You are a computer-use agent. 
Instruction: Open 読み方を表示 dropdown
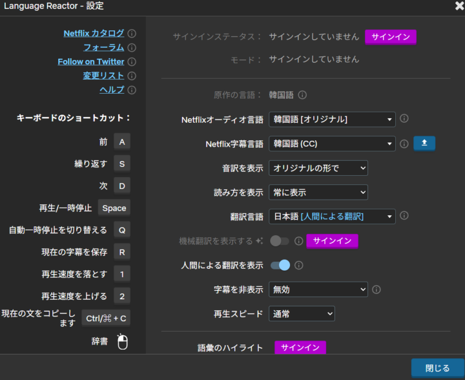coord(318,193)
